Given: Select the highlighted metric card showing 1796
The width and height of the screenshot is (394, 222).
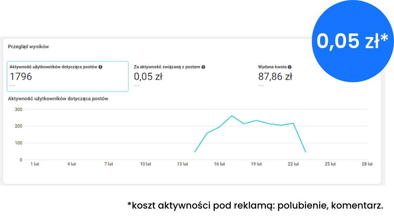Looking at the screenshot, I should 68,76.
